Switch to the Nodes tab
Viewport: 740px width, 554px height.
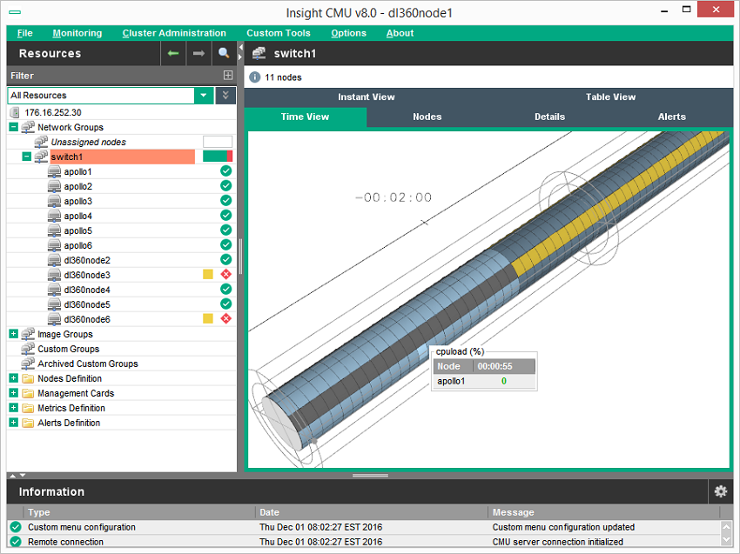click(427, 117)
